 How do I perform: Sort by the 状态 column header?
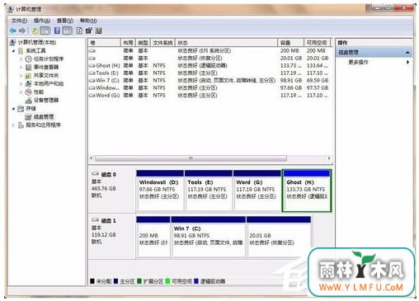pos(227,43)
